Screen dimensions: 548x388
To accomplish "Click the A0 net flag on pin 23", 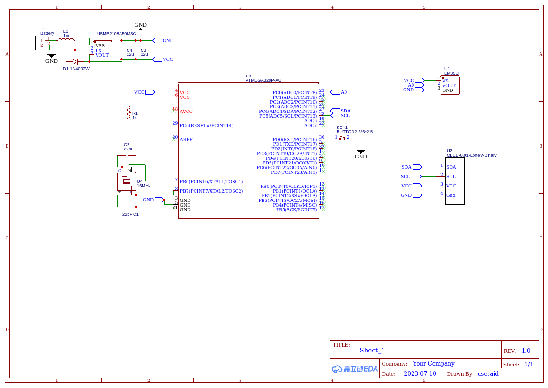I will (338, 92).
